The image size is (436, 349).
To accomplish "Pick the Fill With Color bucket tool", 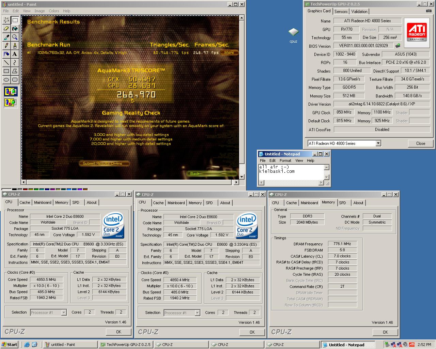I will [x=15, y=29].
